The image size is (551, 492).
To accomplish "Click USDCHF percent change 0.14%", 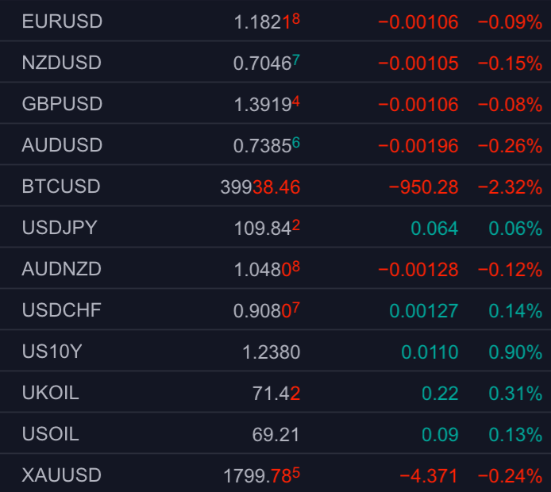I will (514, 311).
